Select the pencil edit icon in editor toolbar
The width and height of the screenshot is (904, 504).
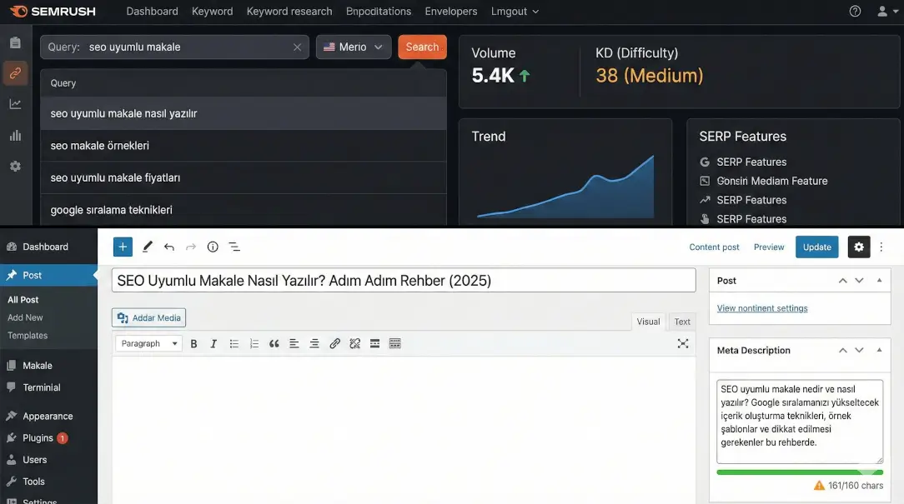click(147, 247)
